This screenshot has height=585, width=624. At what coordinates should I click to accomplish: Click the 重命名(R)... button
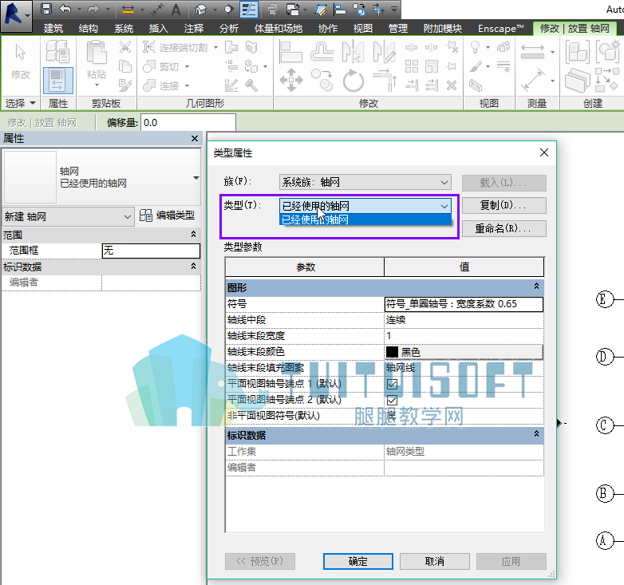point(504,228)
